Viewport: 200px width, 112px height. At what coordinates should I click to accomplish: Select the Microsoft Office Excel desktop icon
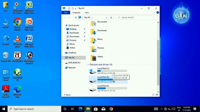click(x=29, y=7)
